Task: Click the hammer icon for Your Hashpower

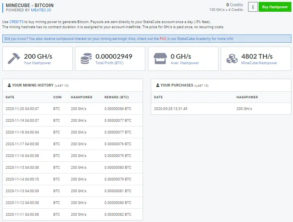Action: pos(14,58)
